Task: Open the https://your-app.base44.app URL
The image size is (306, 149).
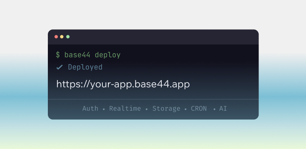Action: 123,84
